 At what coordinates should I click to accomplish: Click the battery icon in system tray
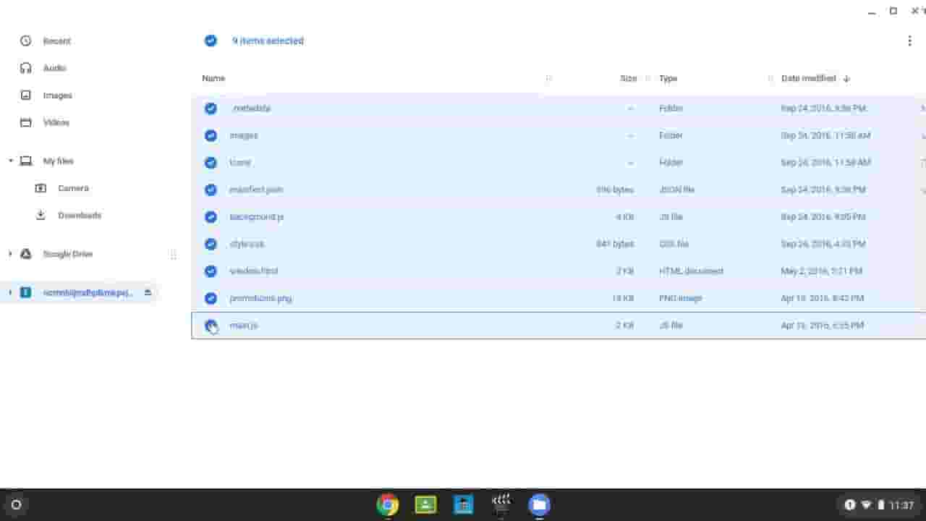(880, 505)
